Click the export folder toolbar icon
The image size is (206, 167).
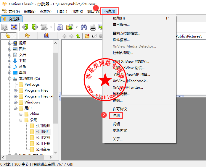70,27
